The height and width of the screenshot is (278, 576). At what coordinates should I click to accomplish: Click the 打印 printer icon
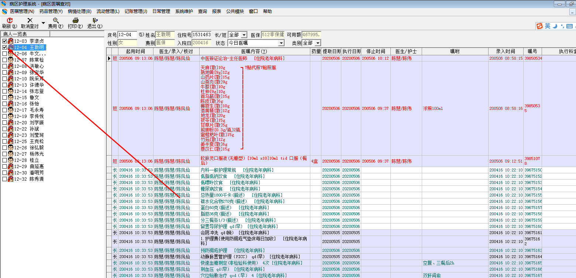(x=75, y=21)
